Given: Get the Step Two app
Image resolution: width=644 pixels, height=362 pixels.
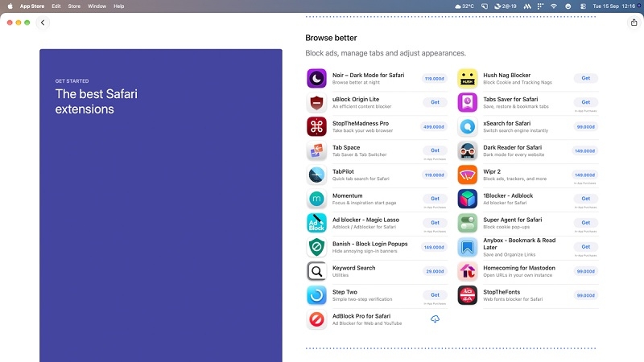Looking at the screenshot, I should [435, 294].
